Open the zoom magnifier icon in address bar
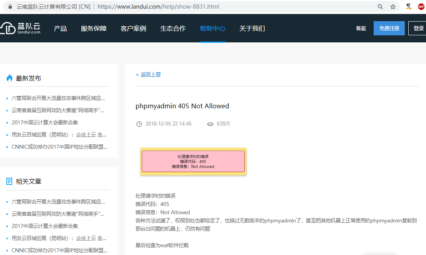Viewport: 426px width, 255px height. (x=380, y=7)
